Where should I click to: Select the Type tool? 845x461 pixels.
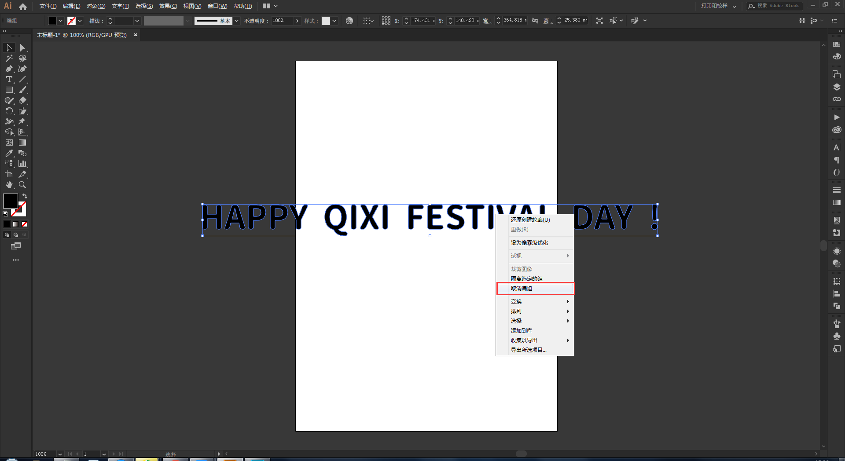(x=9, y=79)
